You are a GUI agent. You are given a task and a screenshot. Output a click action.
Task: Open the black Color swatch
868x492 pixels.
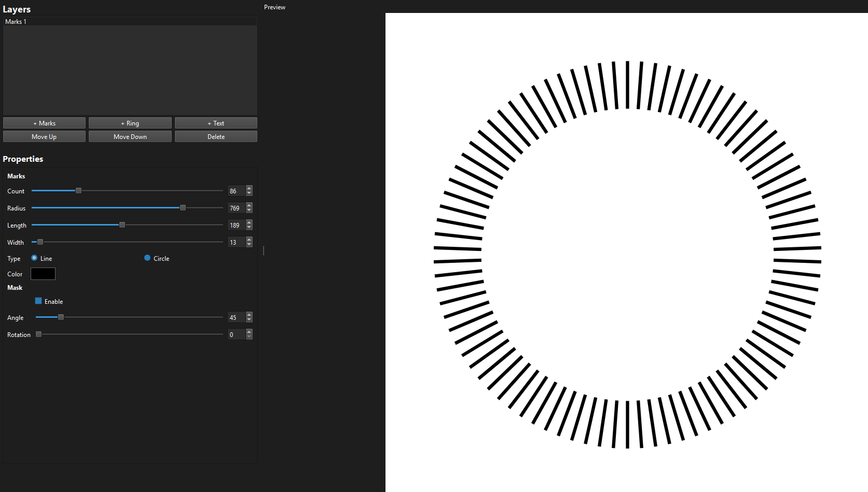point(43,274)
